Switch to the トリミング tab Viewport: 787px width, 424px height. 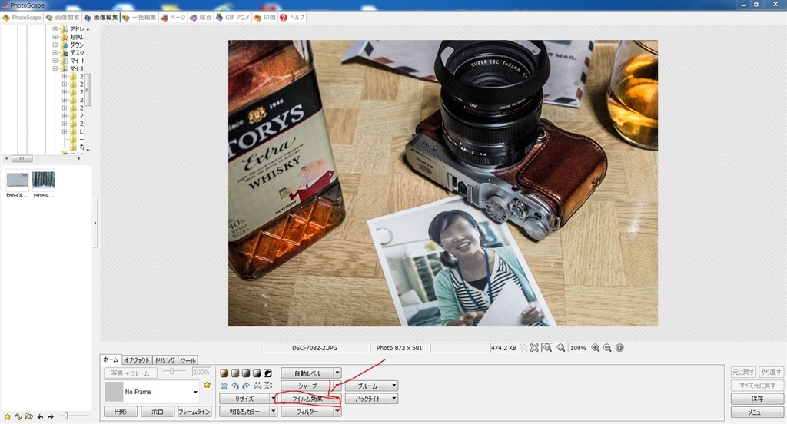tap(165, 359)
